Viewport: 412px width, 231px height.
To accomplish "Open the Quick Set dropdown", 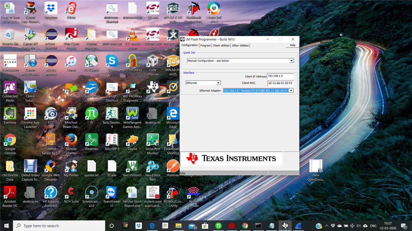I will tap(240, 61).
